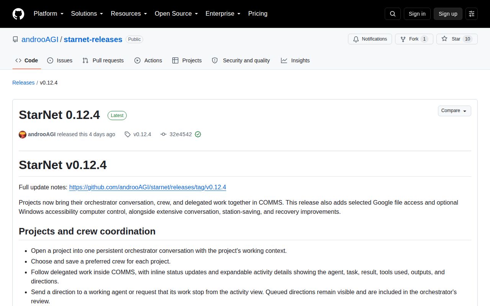Click the bell Notifications button
This screenshot has height=306, width=490.
370,39
